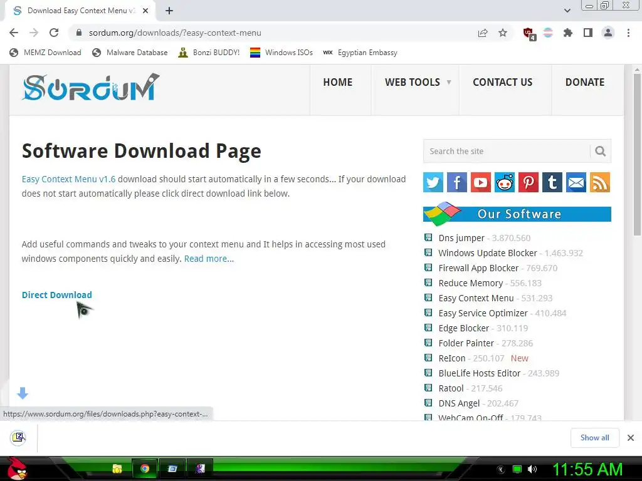Open Sordum's Twitter page icon
This screenshot has height=481, width=642.
tap(433, 182)
